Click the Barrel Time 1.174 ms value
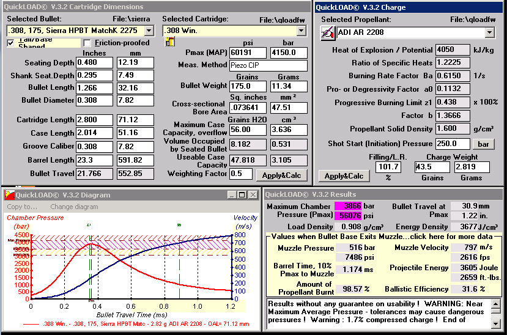 (349, 270)
